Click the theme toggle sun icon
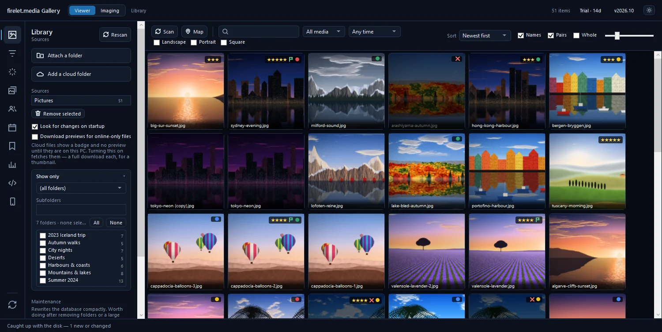Viewport: 662px width, 332px height. [x=649, y=11]
